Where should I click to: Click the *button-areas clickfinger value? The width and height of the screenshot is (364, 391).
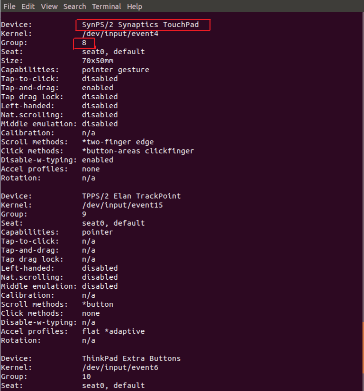tap(138, 151)
